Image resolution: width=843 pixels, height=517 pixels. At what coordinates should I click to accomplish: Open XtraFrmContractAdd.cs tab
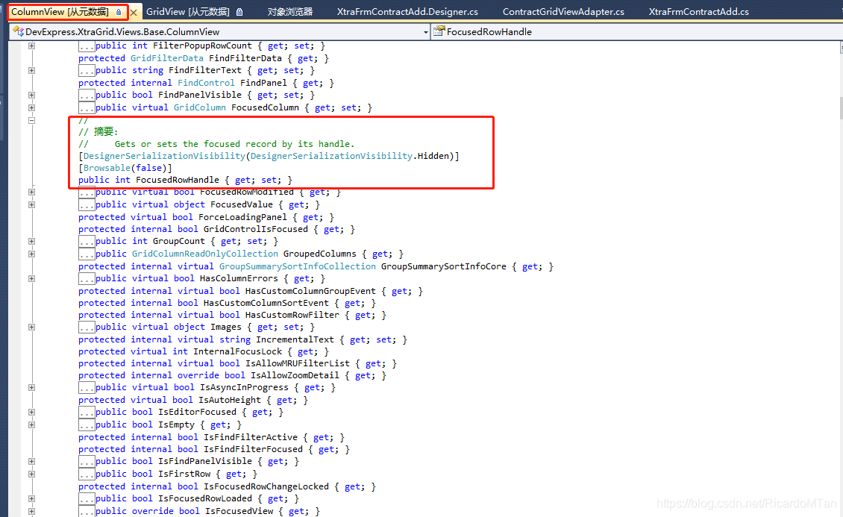point(698,11)
